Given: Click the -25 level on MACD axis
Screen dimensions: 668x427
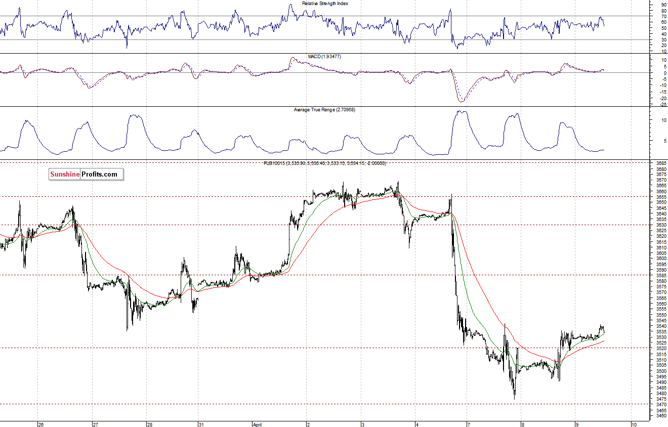Looking at the screenshot, I should [x=663, y=105].
